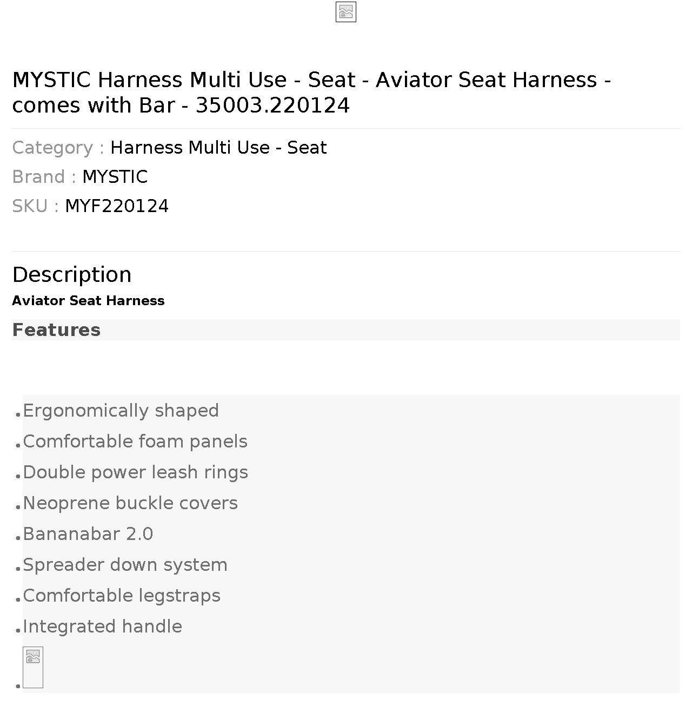The height and width of the screenshot is (705, 692).
Task: Click Spreader down system item
Action: click(125, 565)
